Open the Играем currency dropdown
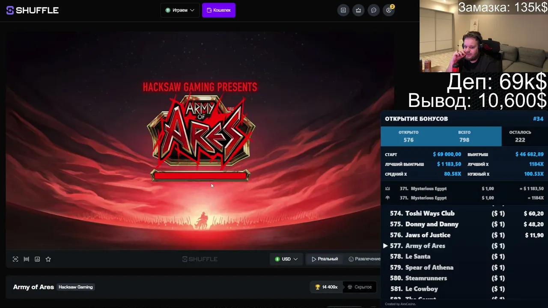This screenshot has height=308, width=548. tap(180, 10)
